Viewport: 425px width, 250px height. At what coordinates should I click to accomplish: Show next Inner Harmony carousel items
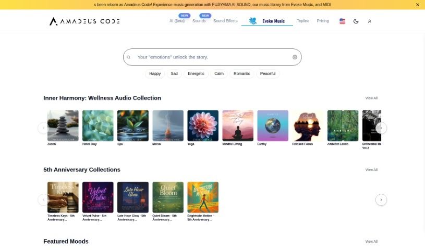tap(381, 128)
